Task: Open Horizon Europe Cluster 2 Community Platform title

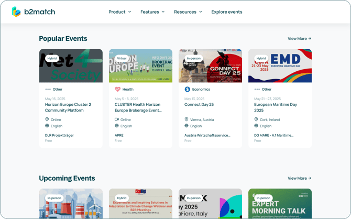Action: pyautogui.click(x=68, y=107)
